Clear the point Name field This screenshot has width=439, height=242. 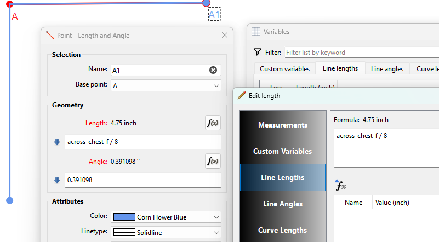[213, 70]
